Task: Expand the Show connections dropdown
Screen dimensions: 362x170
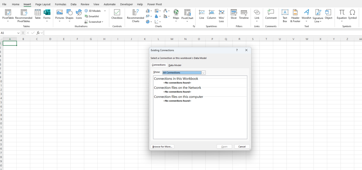Action: [204, 73]
